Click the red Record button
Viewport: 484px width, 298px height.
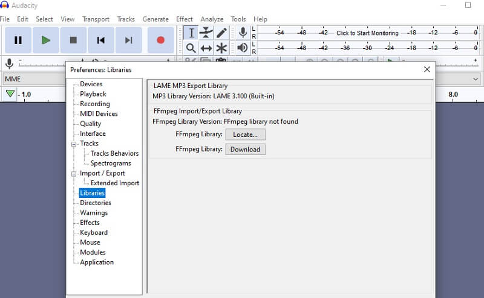pyautogui.click(x=160, y=40)
